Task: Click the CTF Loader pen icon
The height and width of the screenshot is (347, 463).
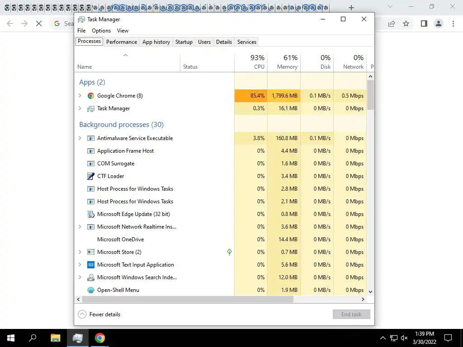Action: coord(90,176)
